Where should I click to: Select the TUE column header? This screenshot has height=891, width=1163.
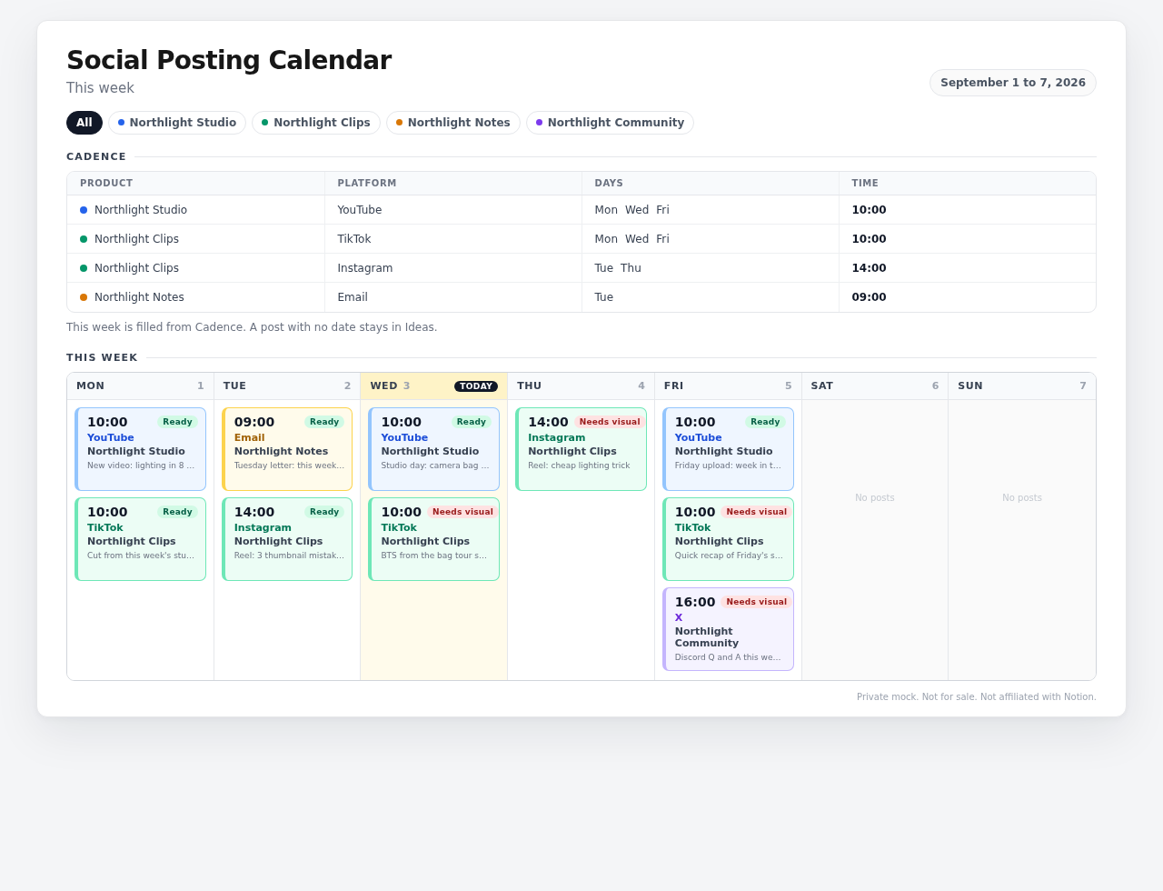[x=287, y=386]
